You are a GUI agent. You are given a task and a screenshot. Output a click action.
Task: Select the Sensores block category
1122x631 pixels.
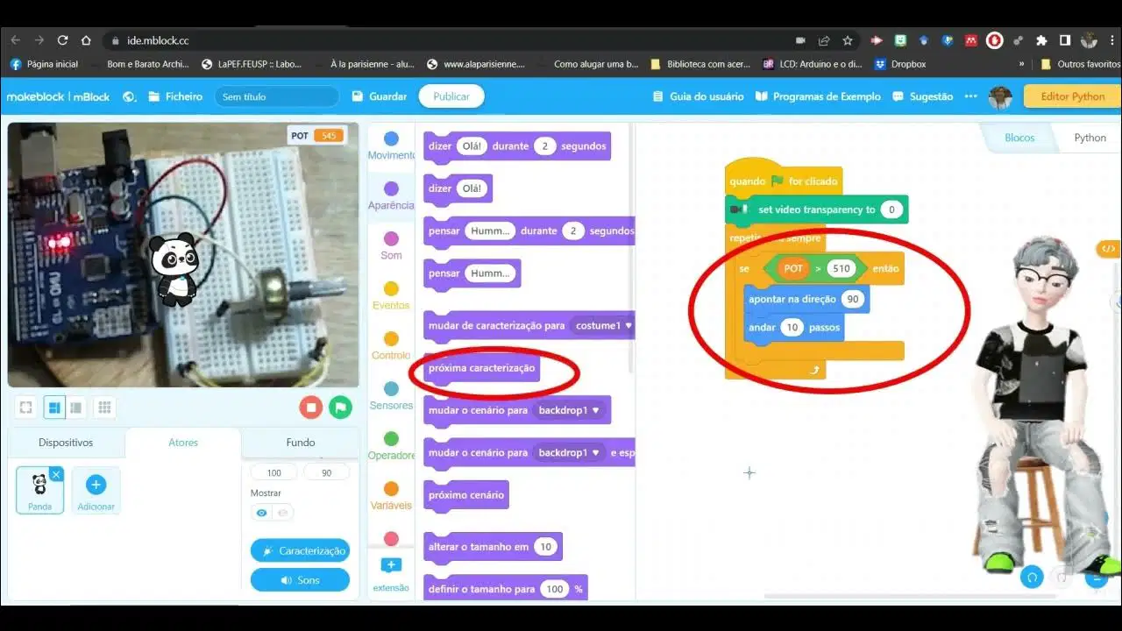tap(391, 395)
